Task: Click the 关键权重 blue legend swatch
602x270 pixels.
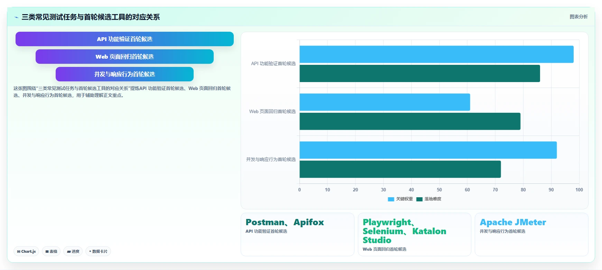Action: tap(391, 199)
